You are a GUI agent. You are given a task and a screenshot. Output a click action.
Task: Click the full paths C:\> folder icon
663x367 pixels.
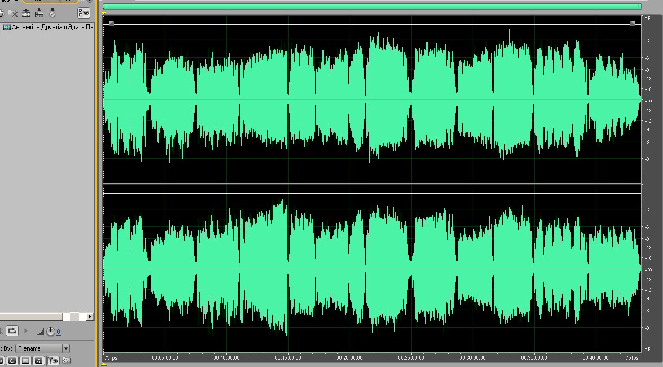[x=66, y=361]
